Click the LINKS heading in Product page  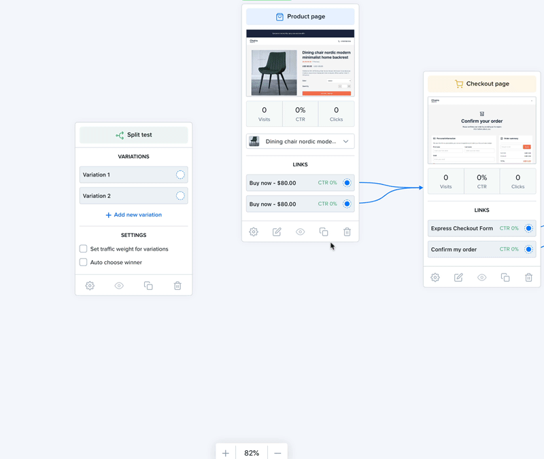coord(300,164)
